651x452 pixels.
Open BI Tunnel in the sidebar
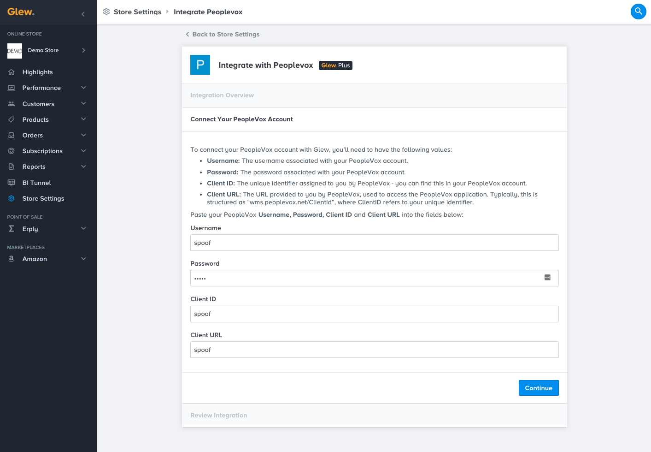point(36,183)
